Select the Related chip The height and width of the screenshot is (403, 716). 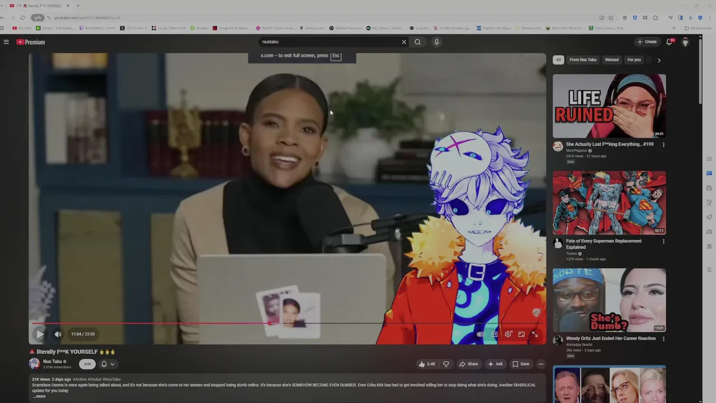[x=612, y=60]
